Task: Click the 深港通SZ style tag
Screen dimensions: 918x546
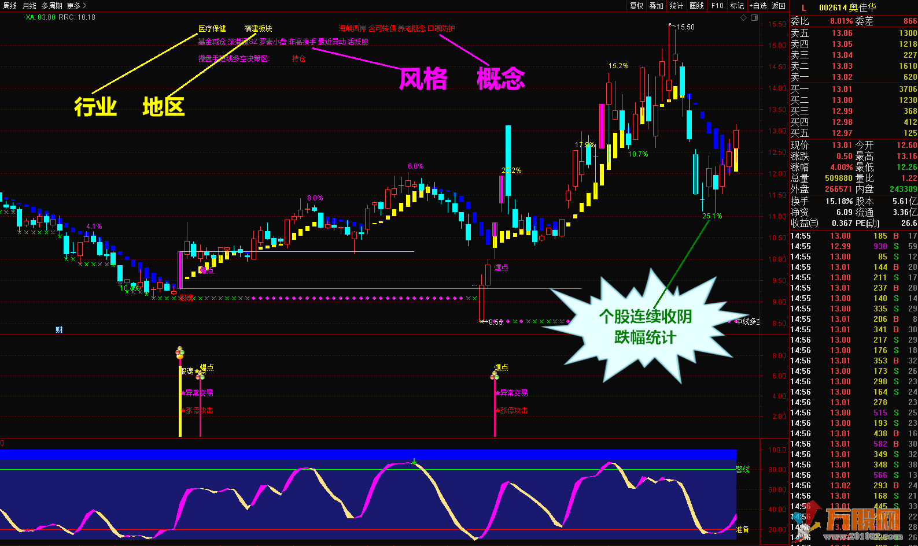Action: click(242, 42)
